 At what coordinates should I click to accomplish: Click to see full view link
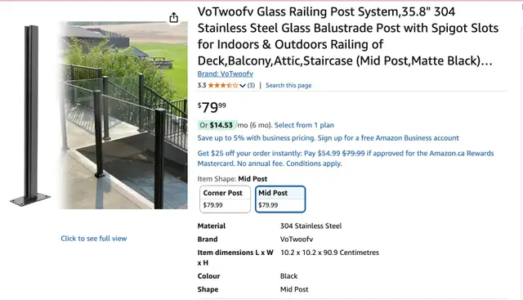tap(94, 239)
